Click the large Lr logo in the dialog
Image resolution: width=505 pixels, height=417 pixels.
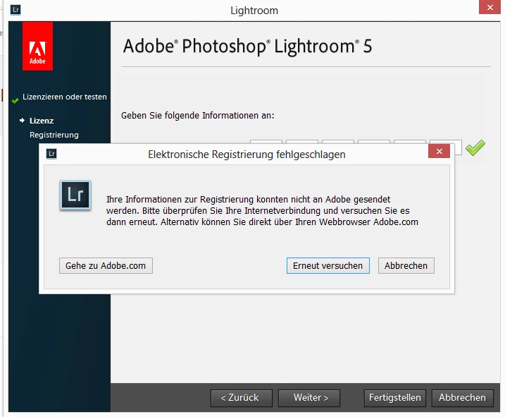coord(75,195)
